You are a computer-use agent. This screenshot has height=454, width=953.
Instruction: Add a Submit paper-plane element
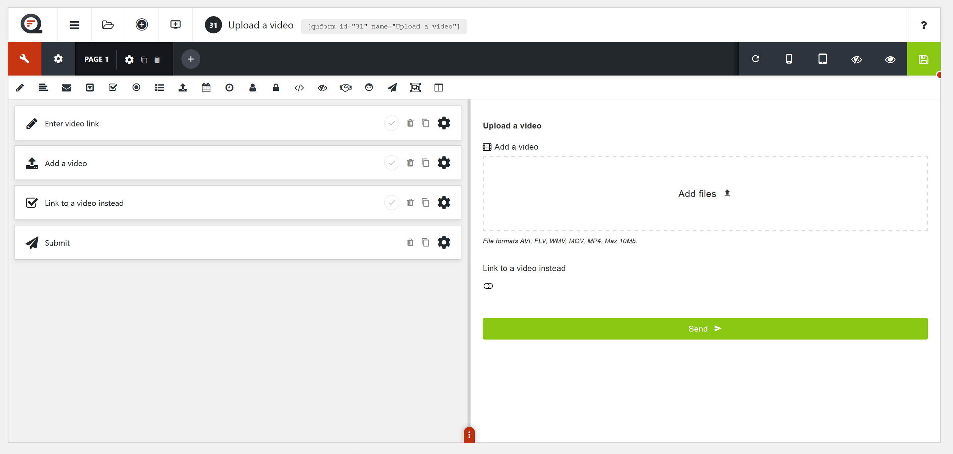pyautogui.click(x=392, y=88)
